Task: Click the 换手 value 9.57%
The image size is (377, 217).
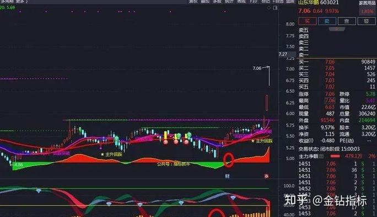Action: (328, 127)
